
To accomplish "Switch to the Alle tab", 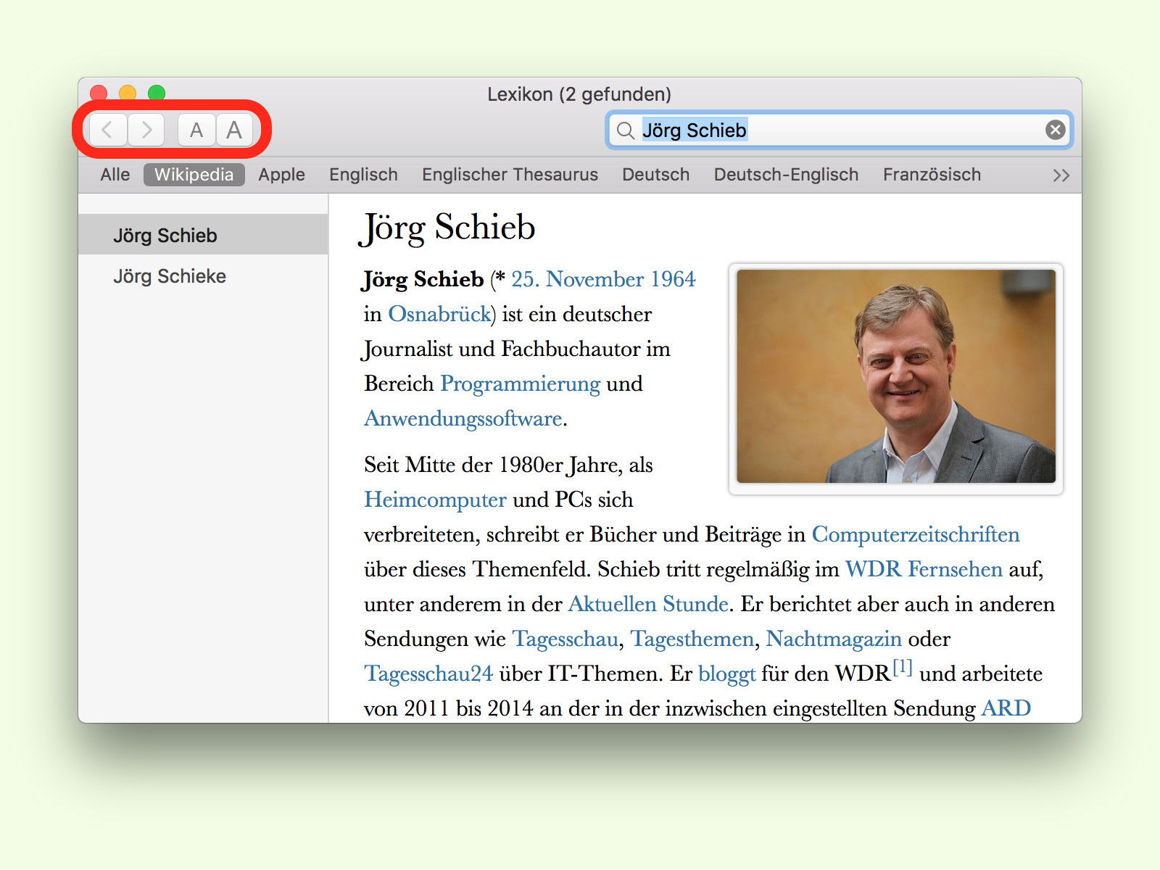I will coord(115,175).
